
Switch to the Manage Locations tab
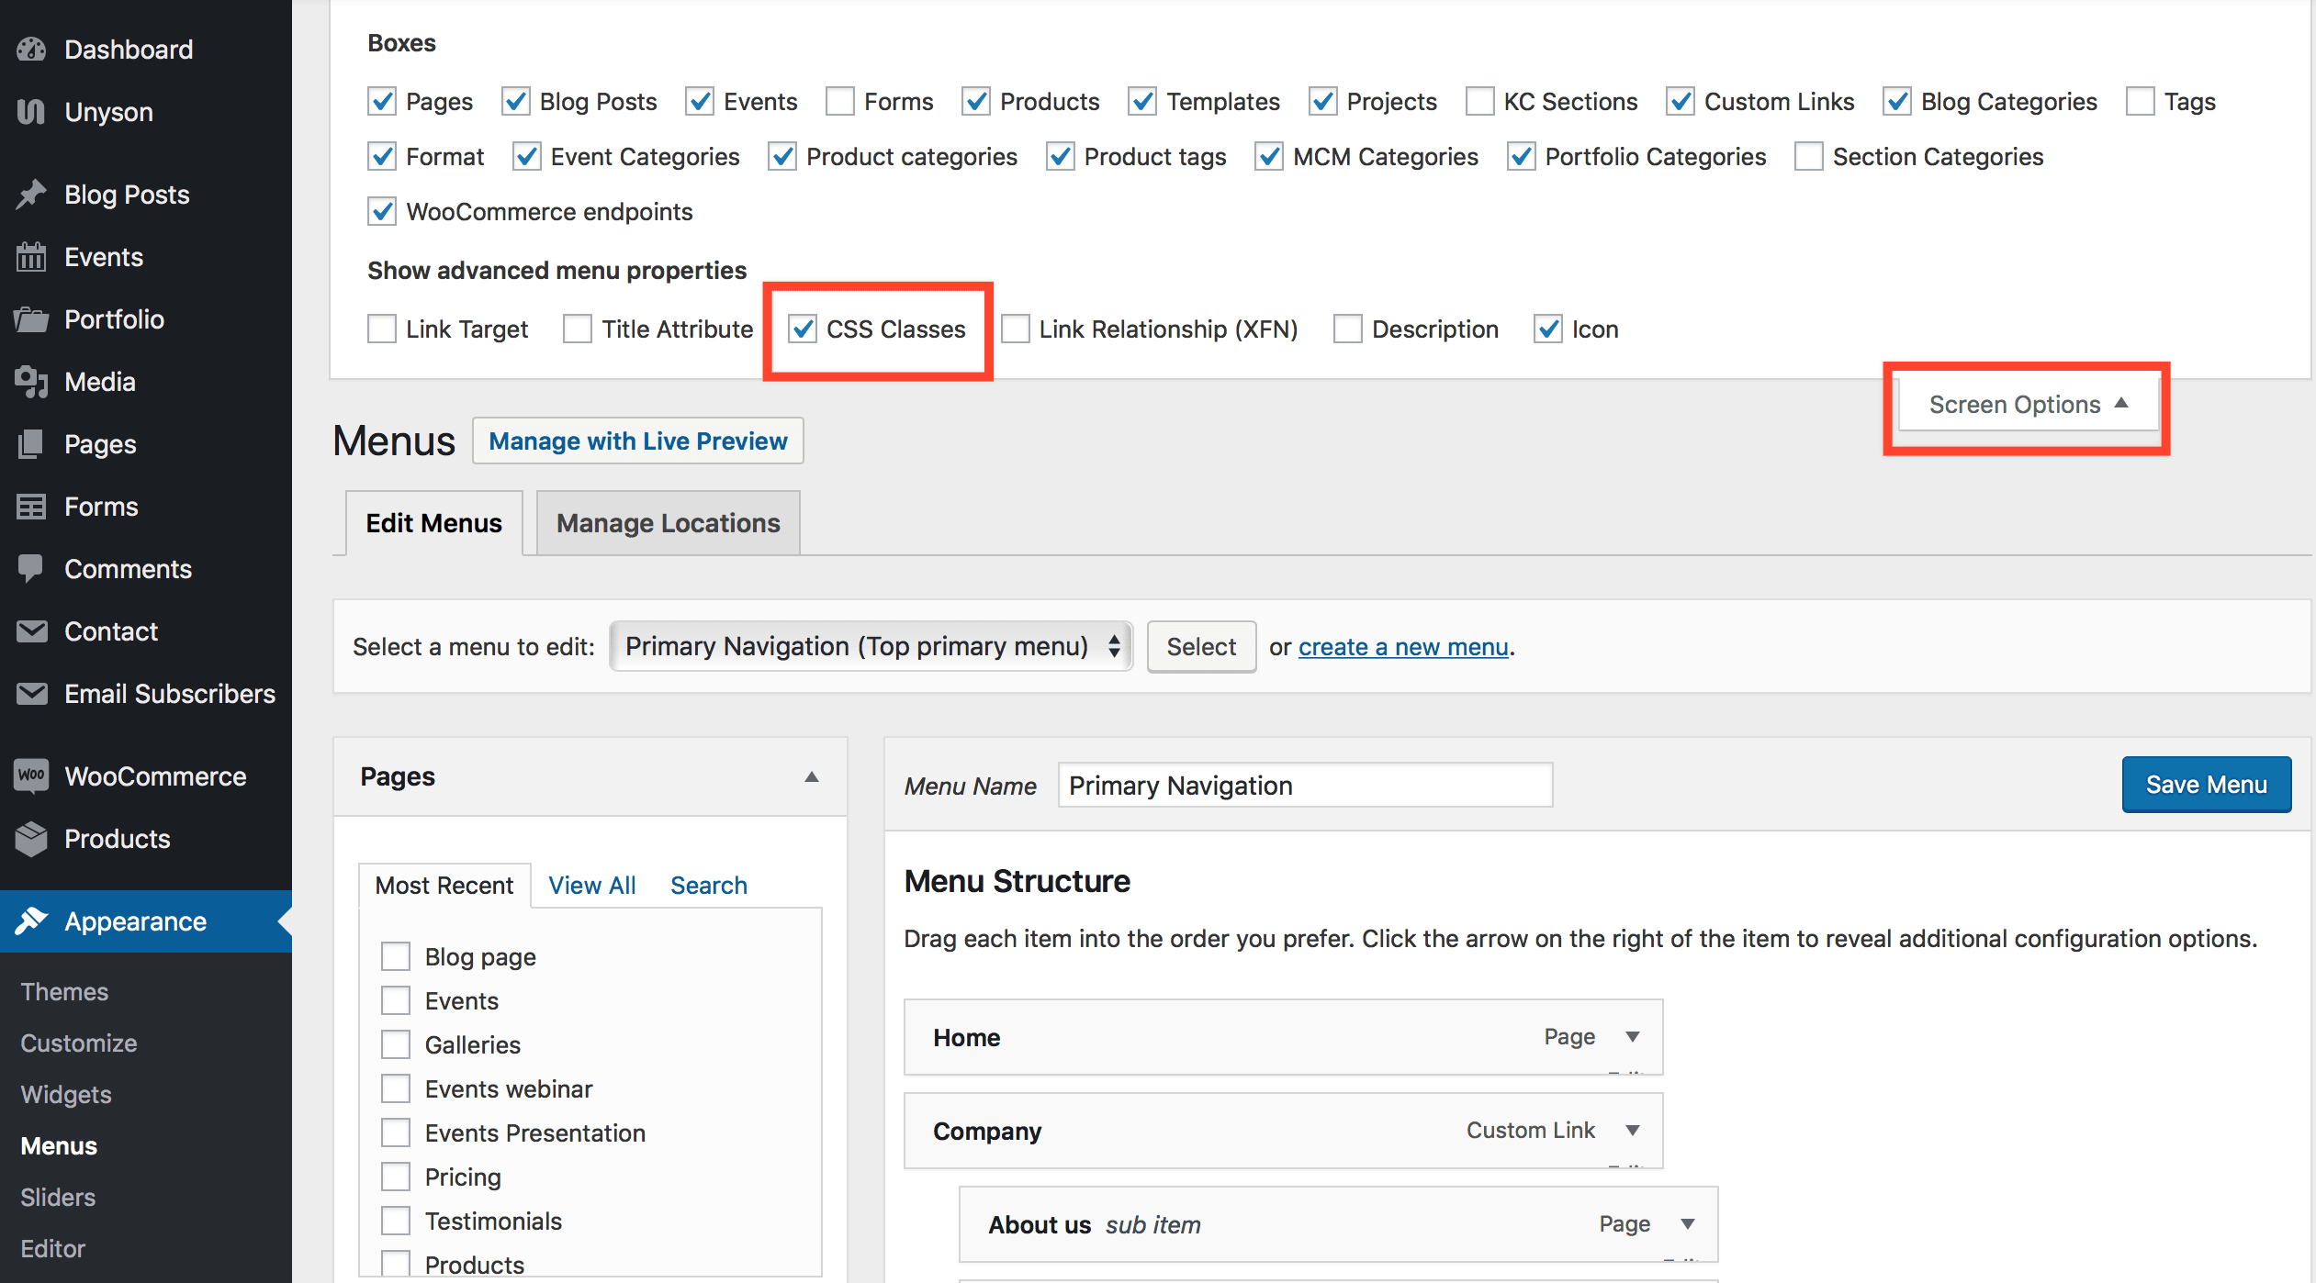668,523
